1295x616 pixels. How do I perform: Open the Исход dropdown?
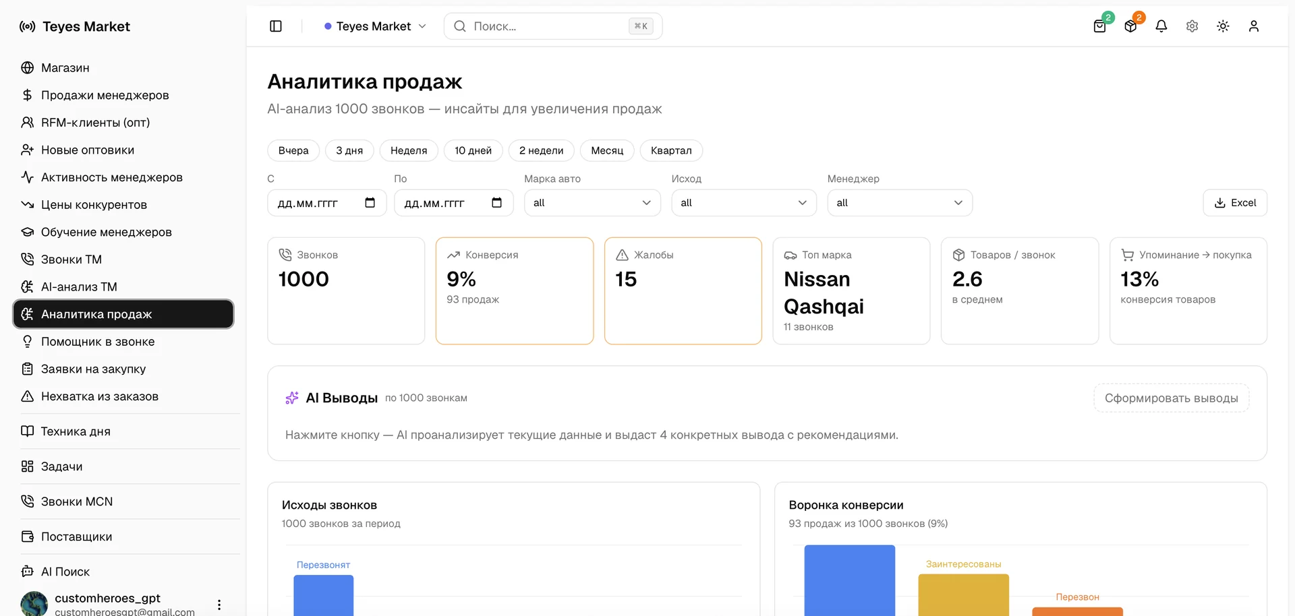click(x=744, y=203)
